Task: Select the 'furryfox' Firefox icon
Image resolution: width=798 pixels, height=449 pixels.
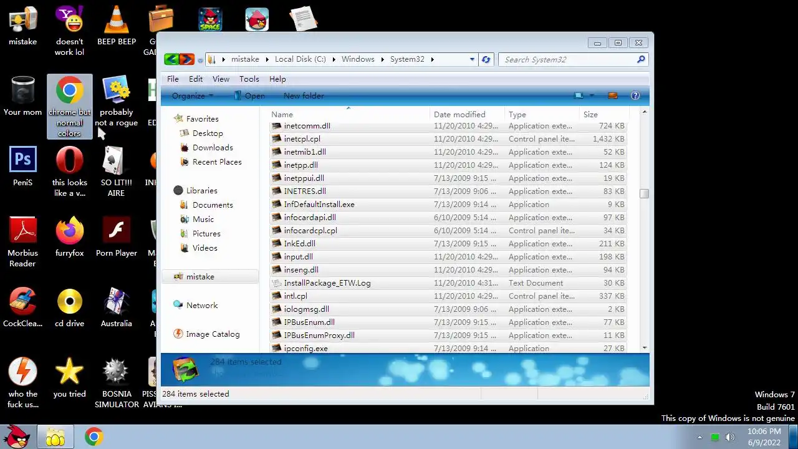Action: (69, 238)
